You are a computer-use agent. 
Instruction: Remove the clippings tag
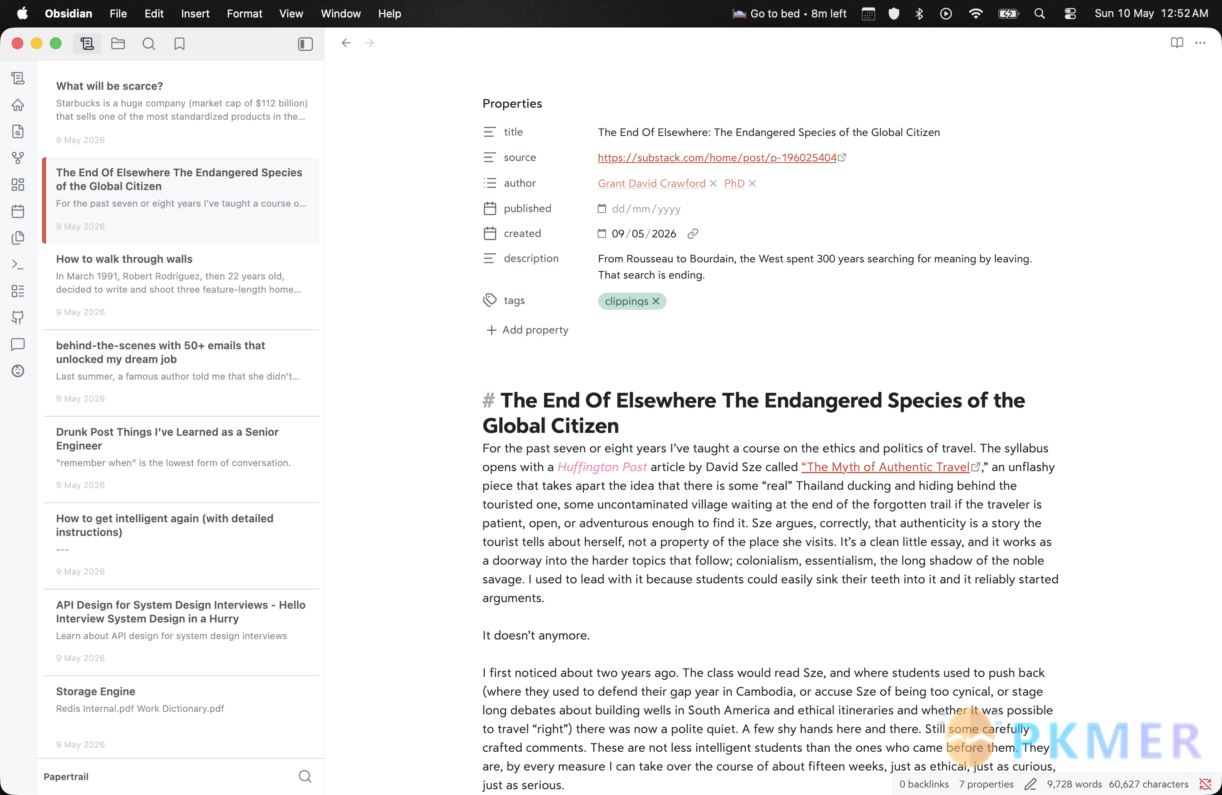655,301
